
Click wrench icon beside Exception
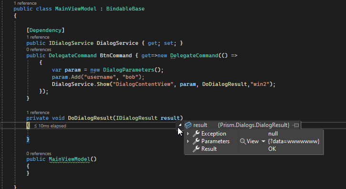pyautogui.click(x=196, y=134)
